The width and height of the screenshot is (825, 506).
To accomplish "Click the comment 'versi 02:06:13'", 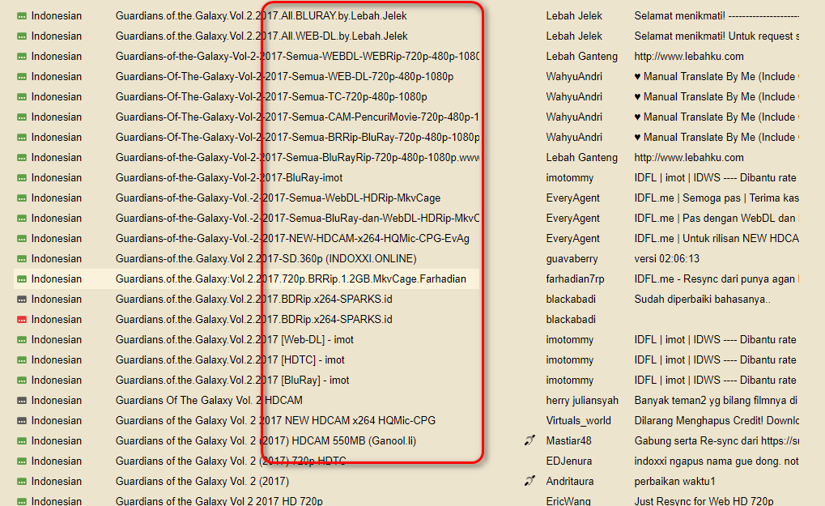I will click(666, 259).
